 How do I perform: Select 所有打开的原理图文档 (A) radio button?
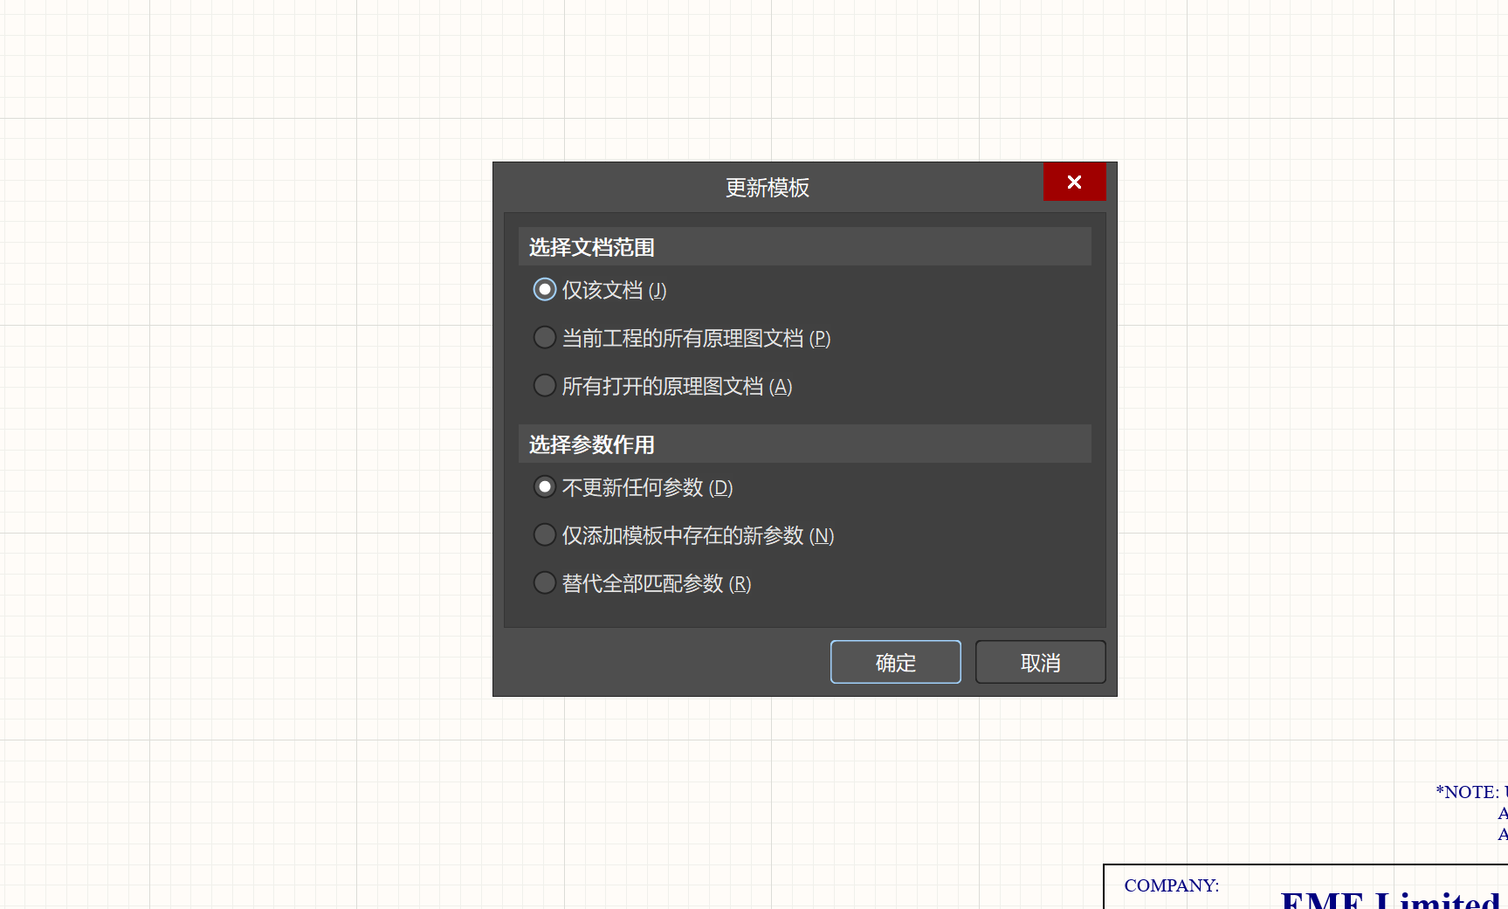pos(544,386)
